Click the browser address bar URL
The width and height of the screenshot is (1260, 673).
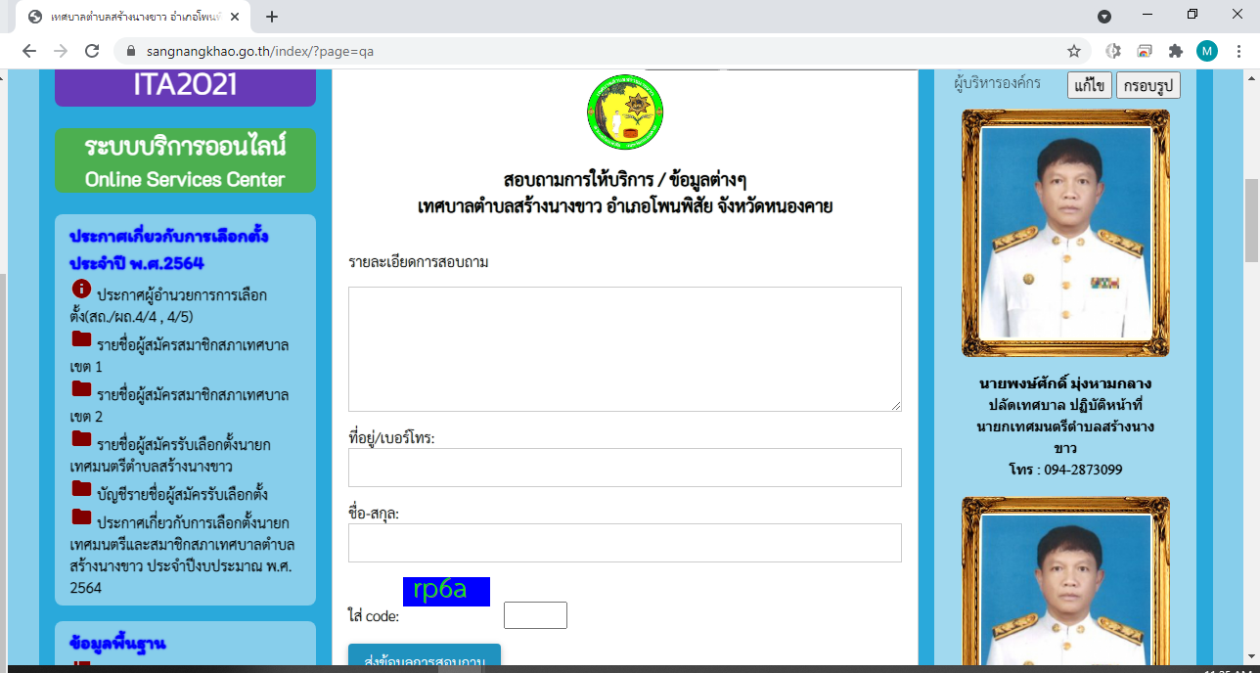pos(259,51)
